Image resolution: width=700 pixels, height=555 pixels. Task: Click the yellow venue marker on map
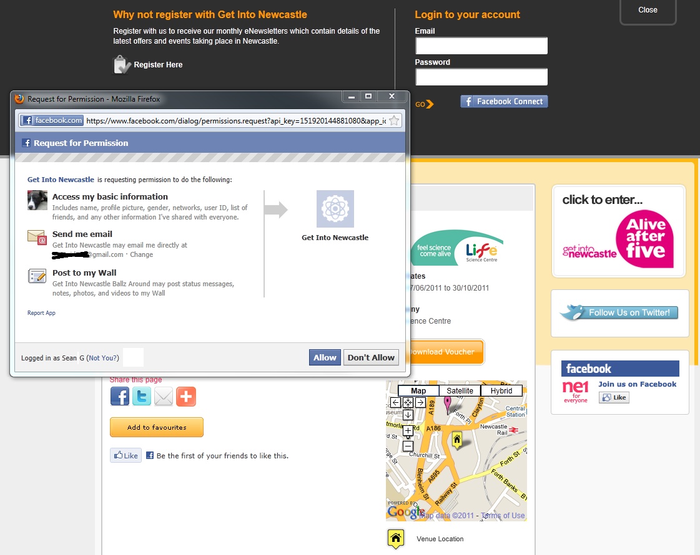click(456, 440)
